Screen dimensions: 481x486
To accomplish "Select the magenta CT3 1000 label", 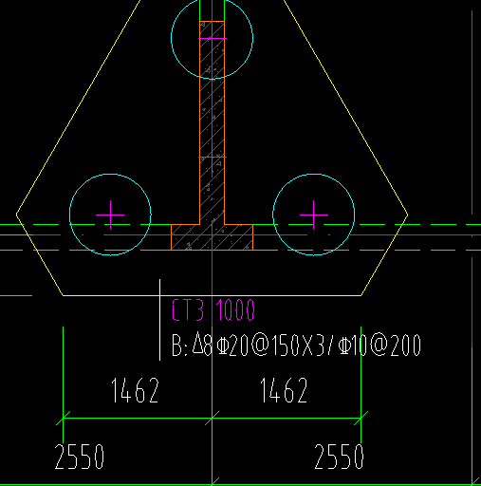I will click(x=213, y=310).
